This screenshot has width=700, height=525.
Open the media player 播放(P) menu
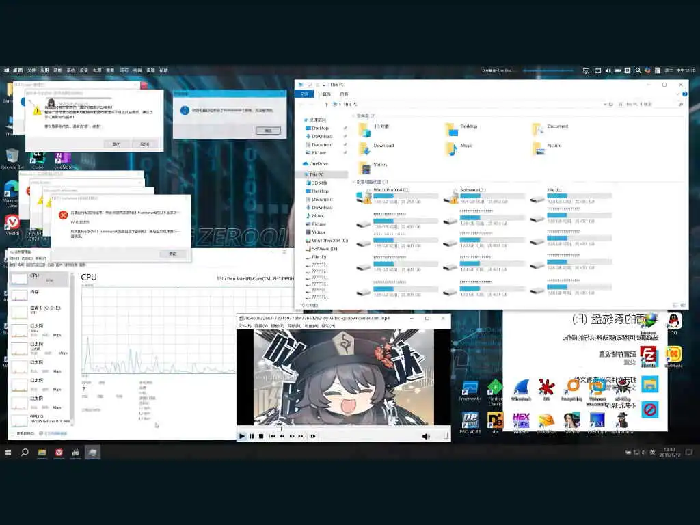click(278, 326)
